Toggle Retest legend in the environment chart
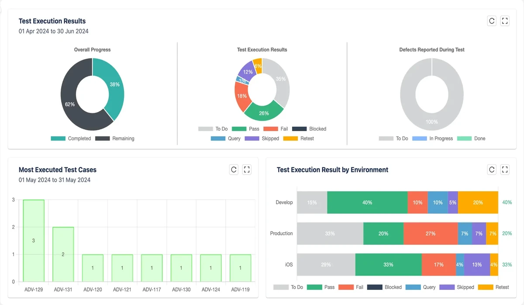Image resolution: width=524 pixels, height=305 pixels. pyautogui.click(x=493, y=287)
